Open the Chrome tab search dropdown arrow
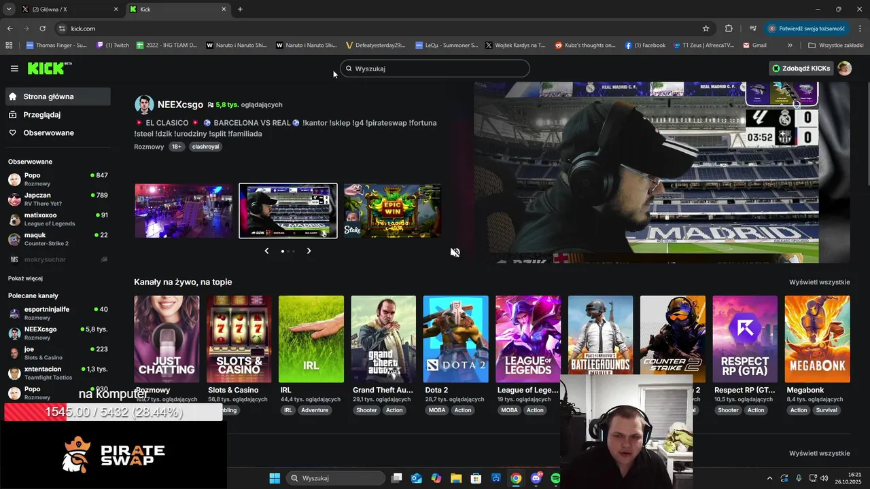 9,9
